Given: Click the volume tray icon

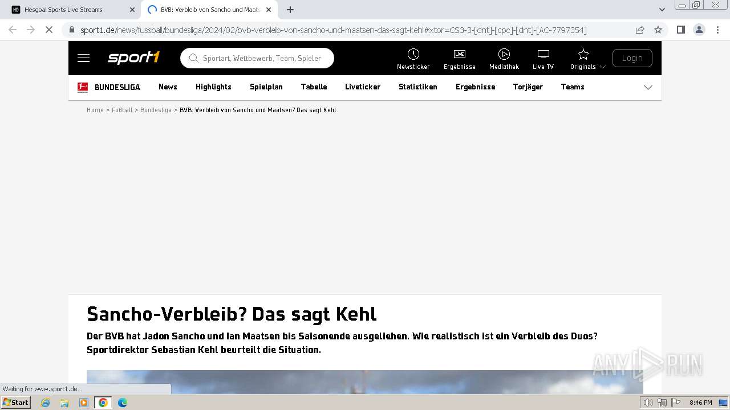Looking at the screenshot, I should point(648,403).
